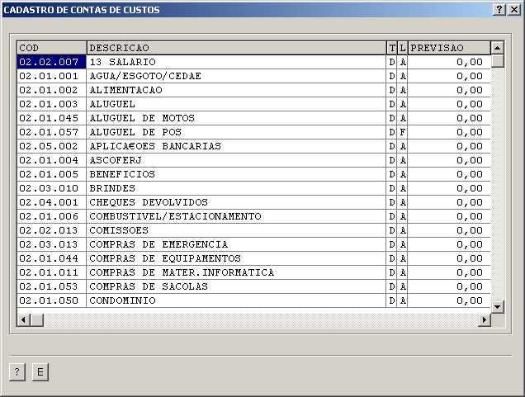Click the PREVISAO column header
Image resolution: width=525 pixels, height=397 pixels.
449,48
